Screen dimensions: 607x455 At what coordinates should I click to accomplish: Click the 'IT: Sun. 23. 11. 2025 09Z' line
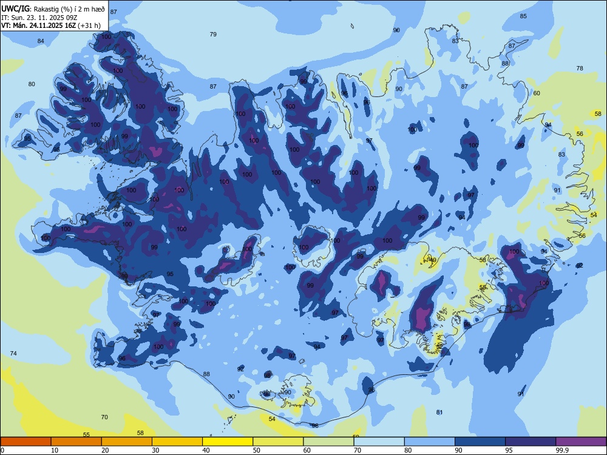[x=39, y=18]
